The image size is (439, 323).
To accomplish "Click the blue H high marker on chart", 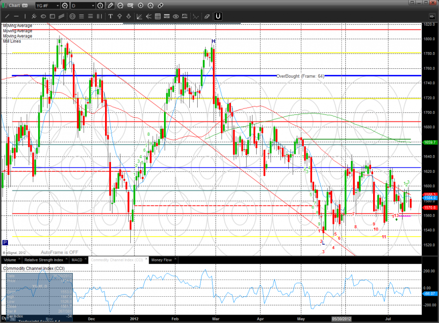I will click(214, 42).
